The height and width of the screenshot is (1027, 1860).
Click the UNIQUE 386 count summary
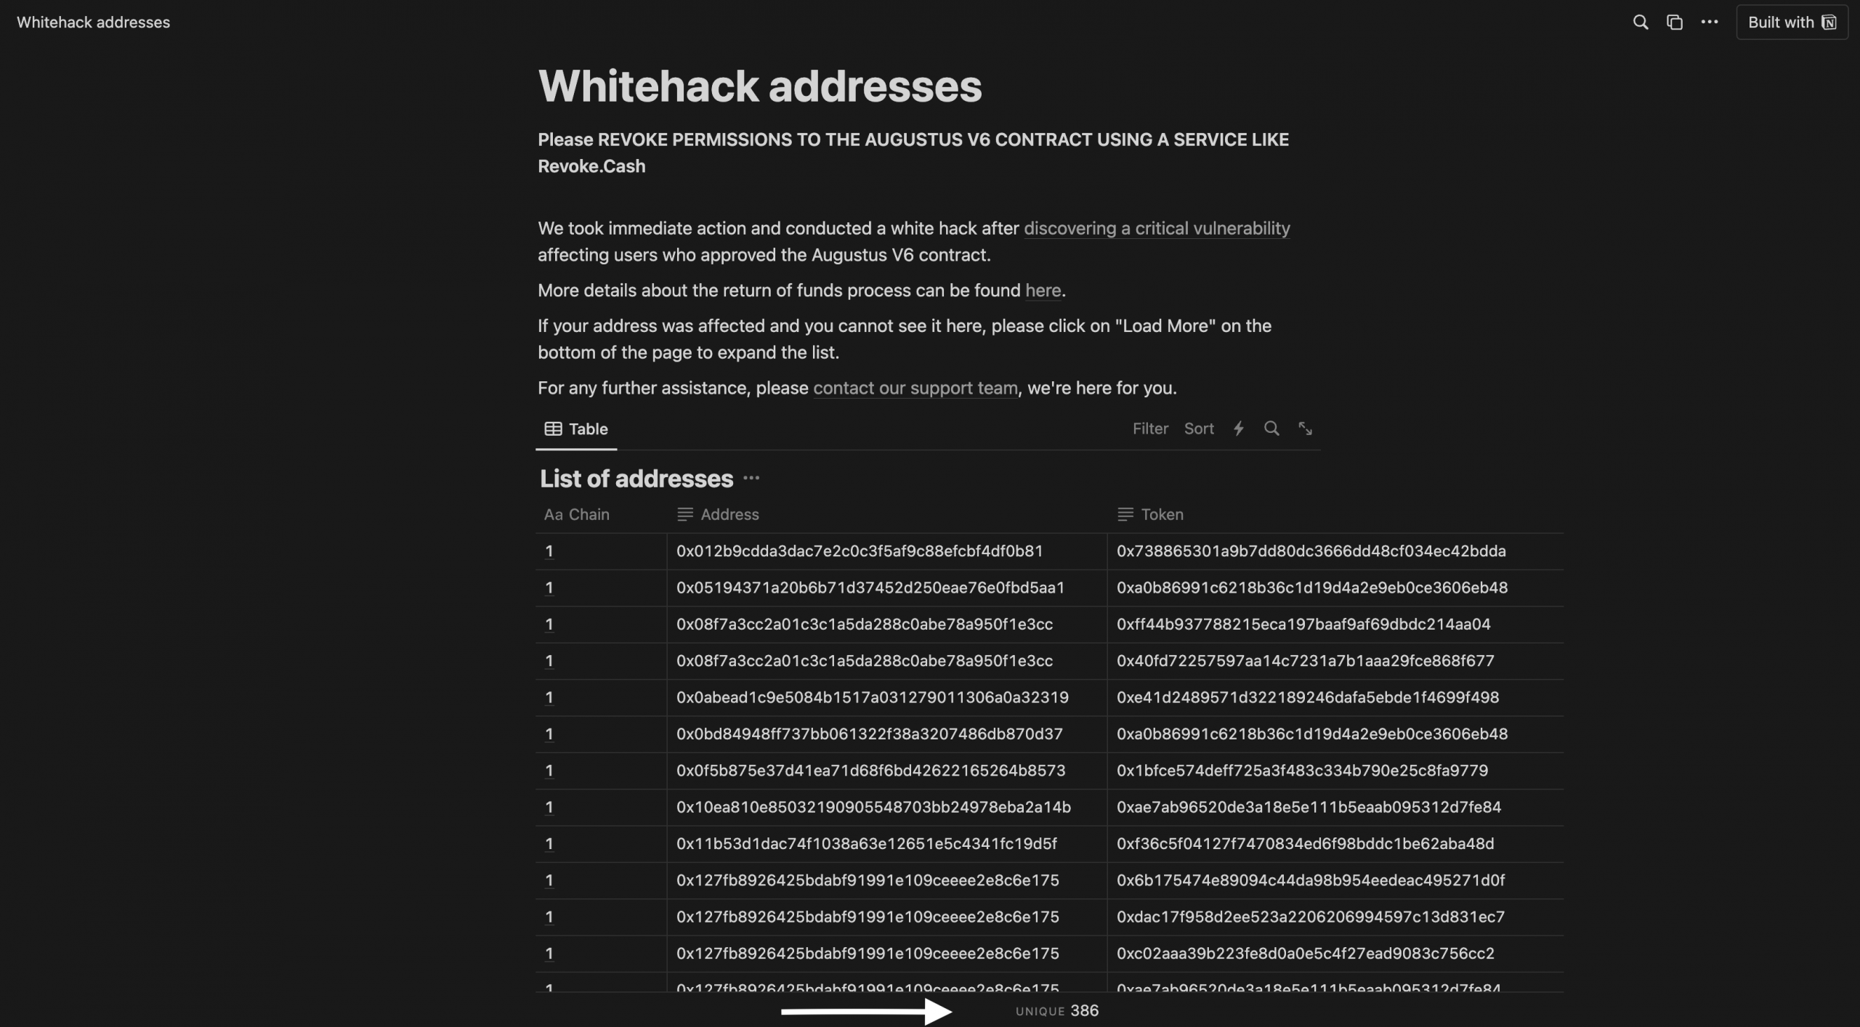click(x=1057, y=1010)
